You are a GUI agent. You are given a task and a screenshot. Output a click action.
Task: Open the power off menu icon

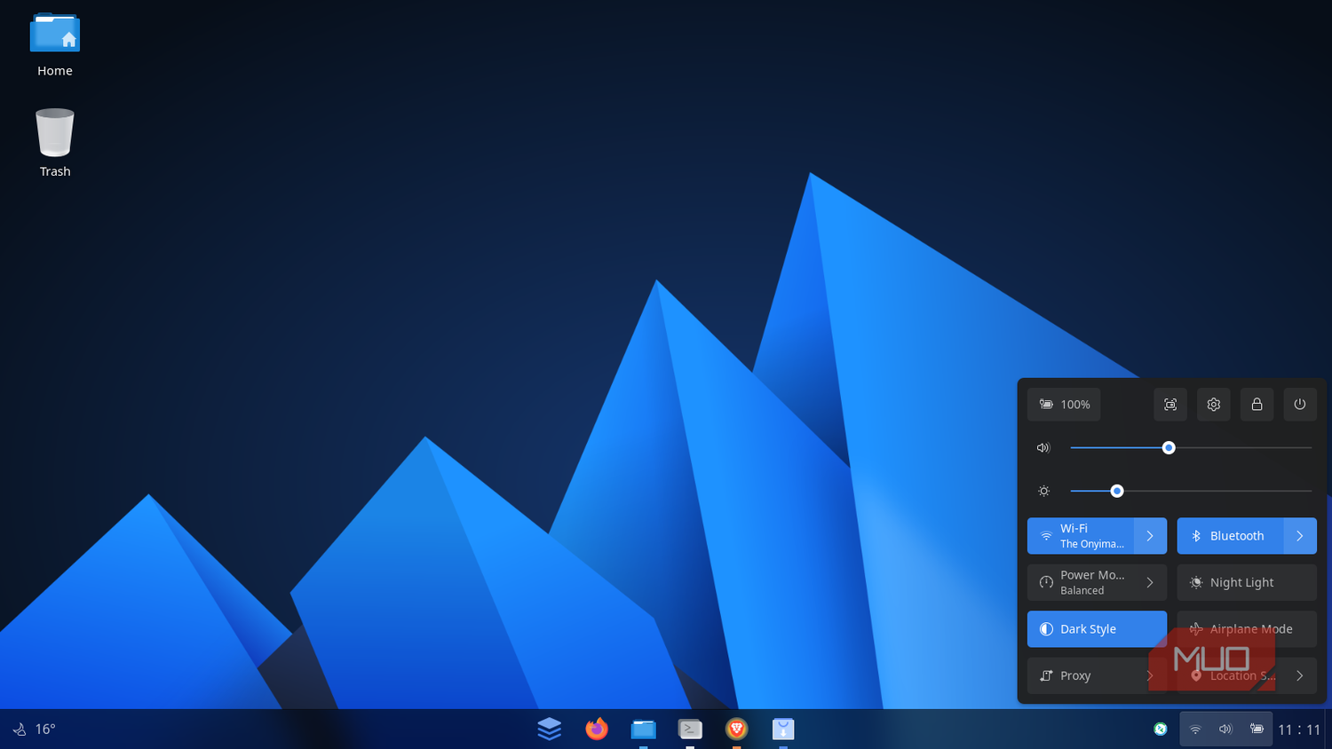click(x=1300, y=405)
